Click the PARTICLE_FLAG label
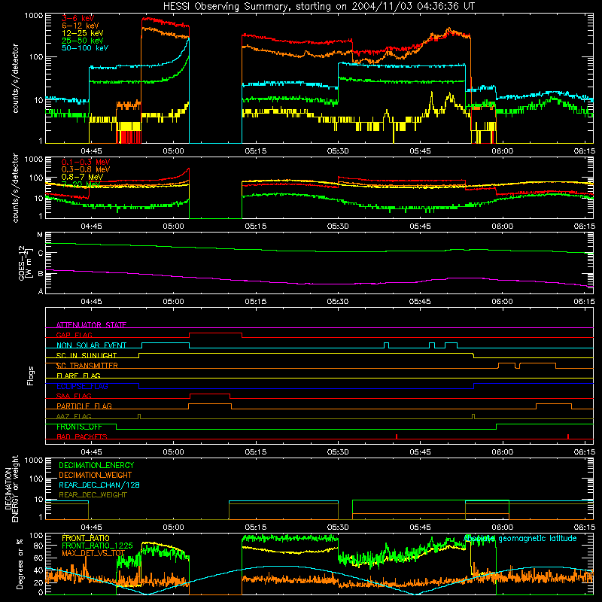Image resolution: width=602 pixels, height=602 pixels. tap(84, 406)
